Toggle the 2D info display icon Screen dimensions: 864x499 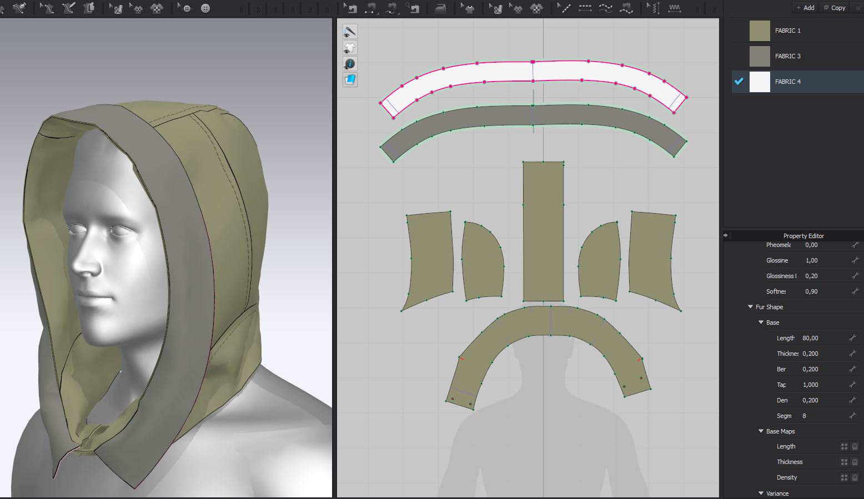point(350,64)
